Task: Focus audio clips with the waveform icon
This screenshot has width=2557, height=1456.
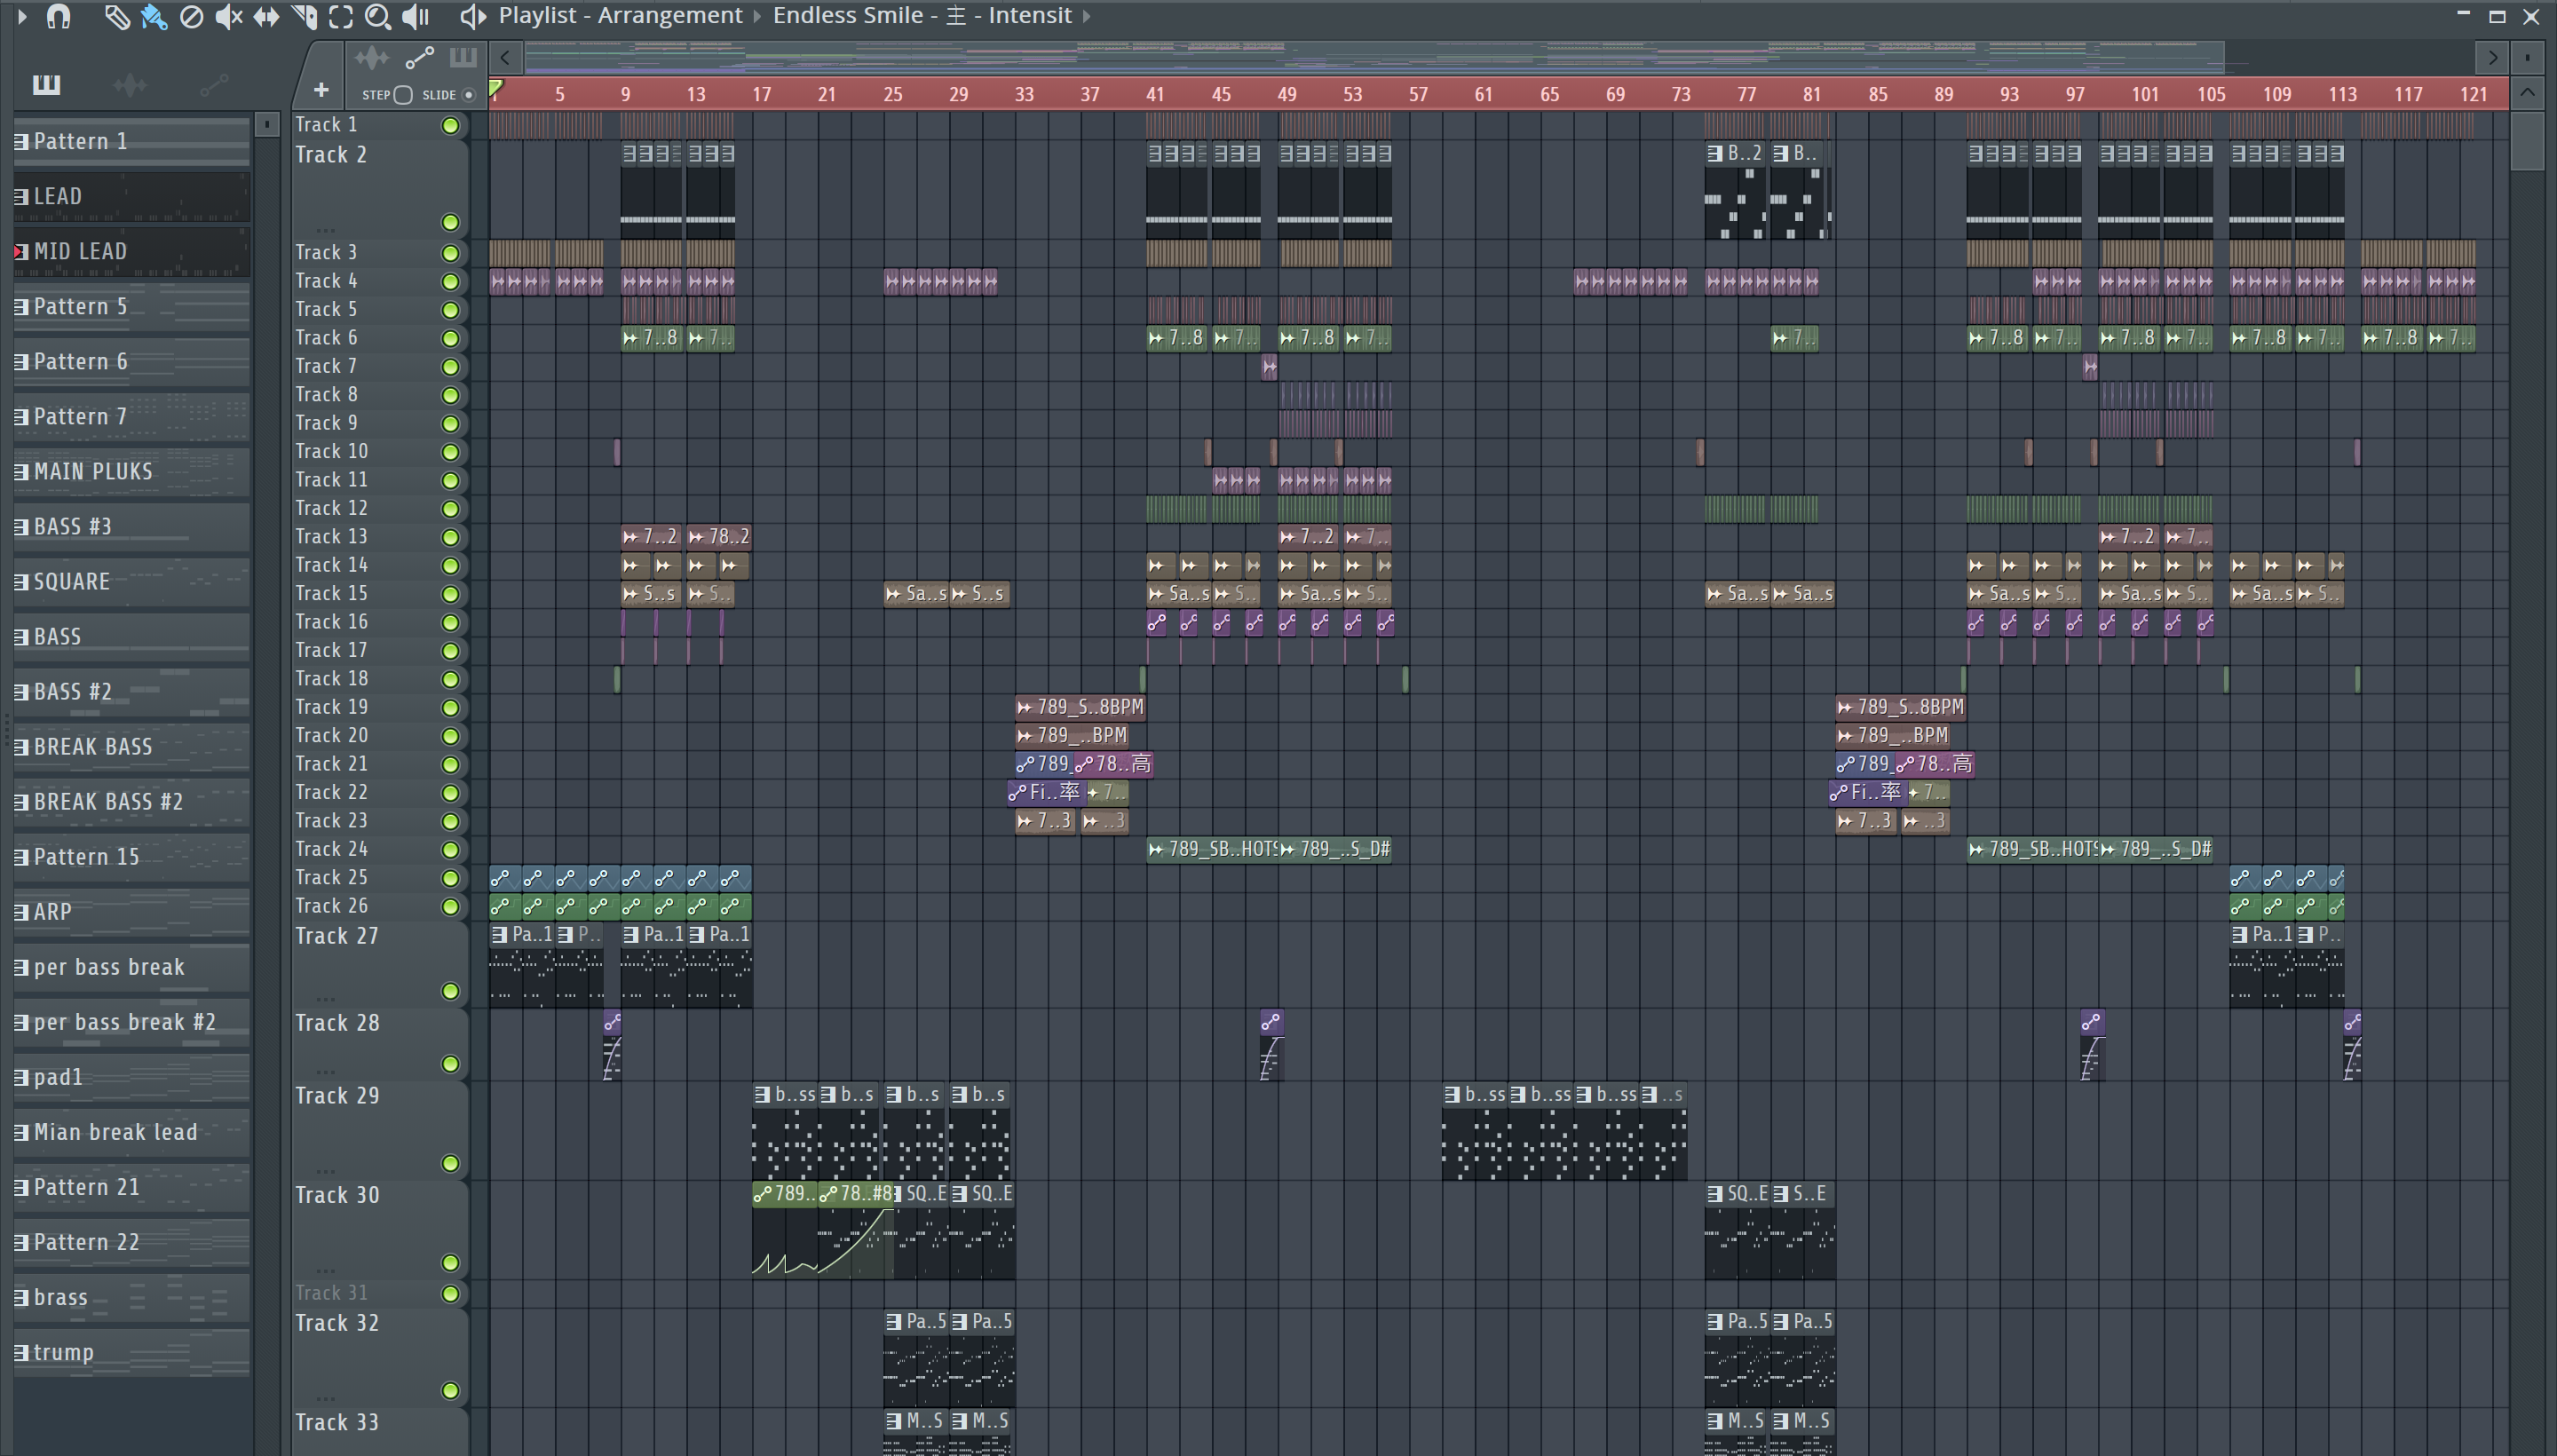Action: [371, 58]
